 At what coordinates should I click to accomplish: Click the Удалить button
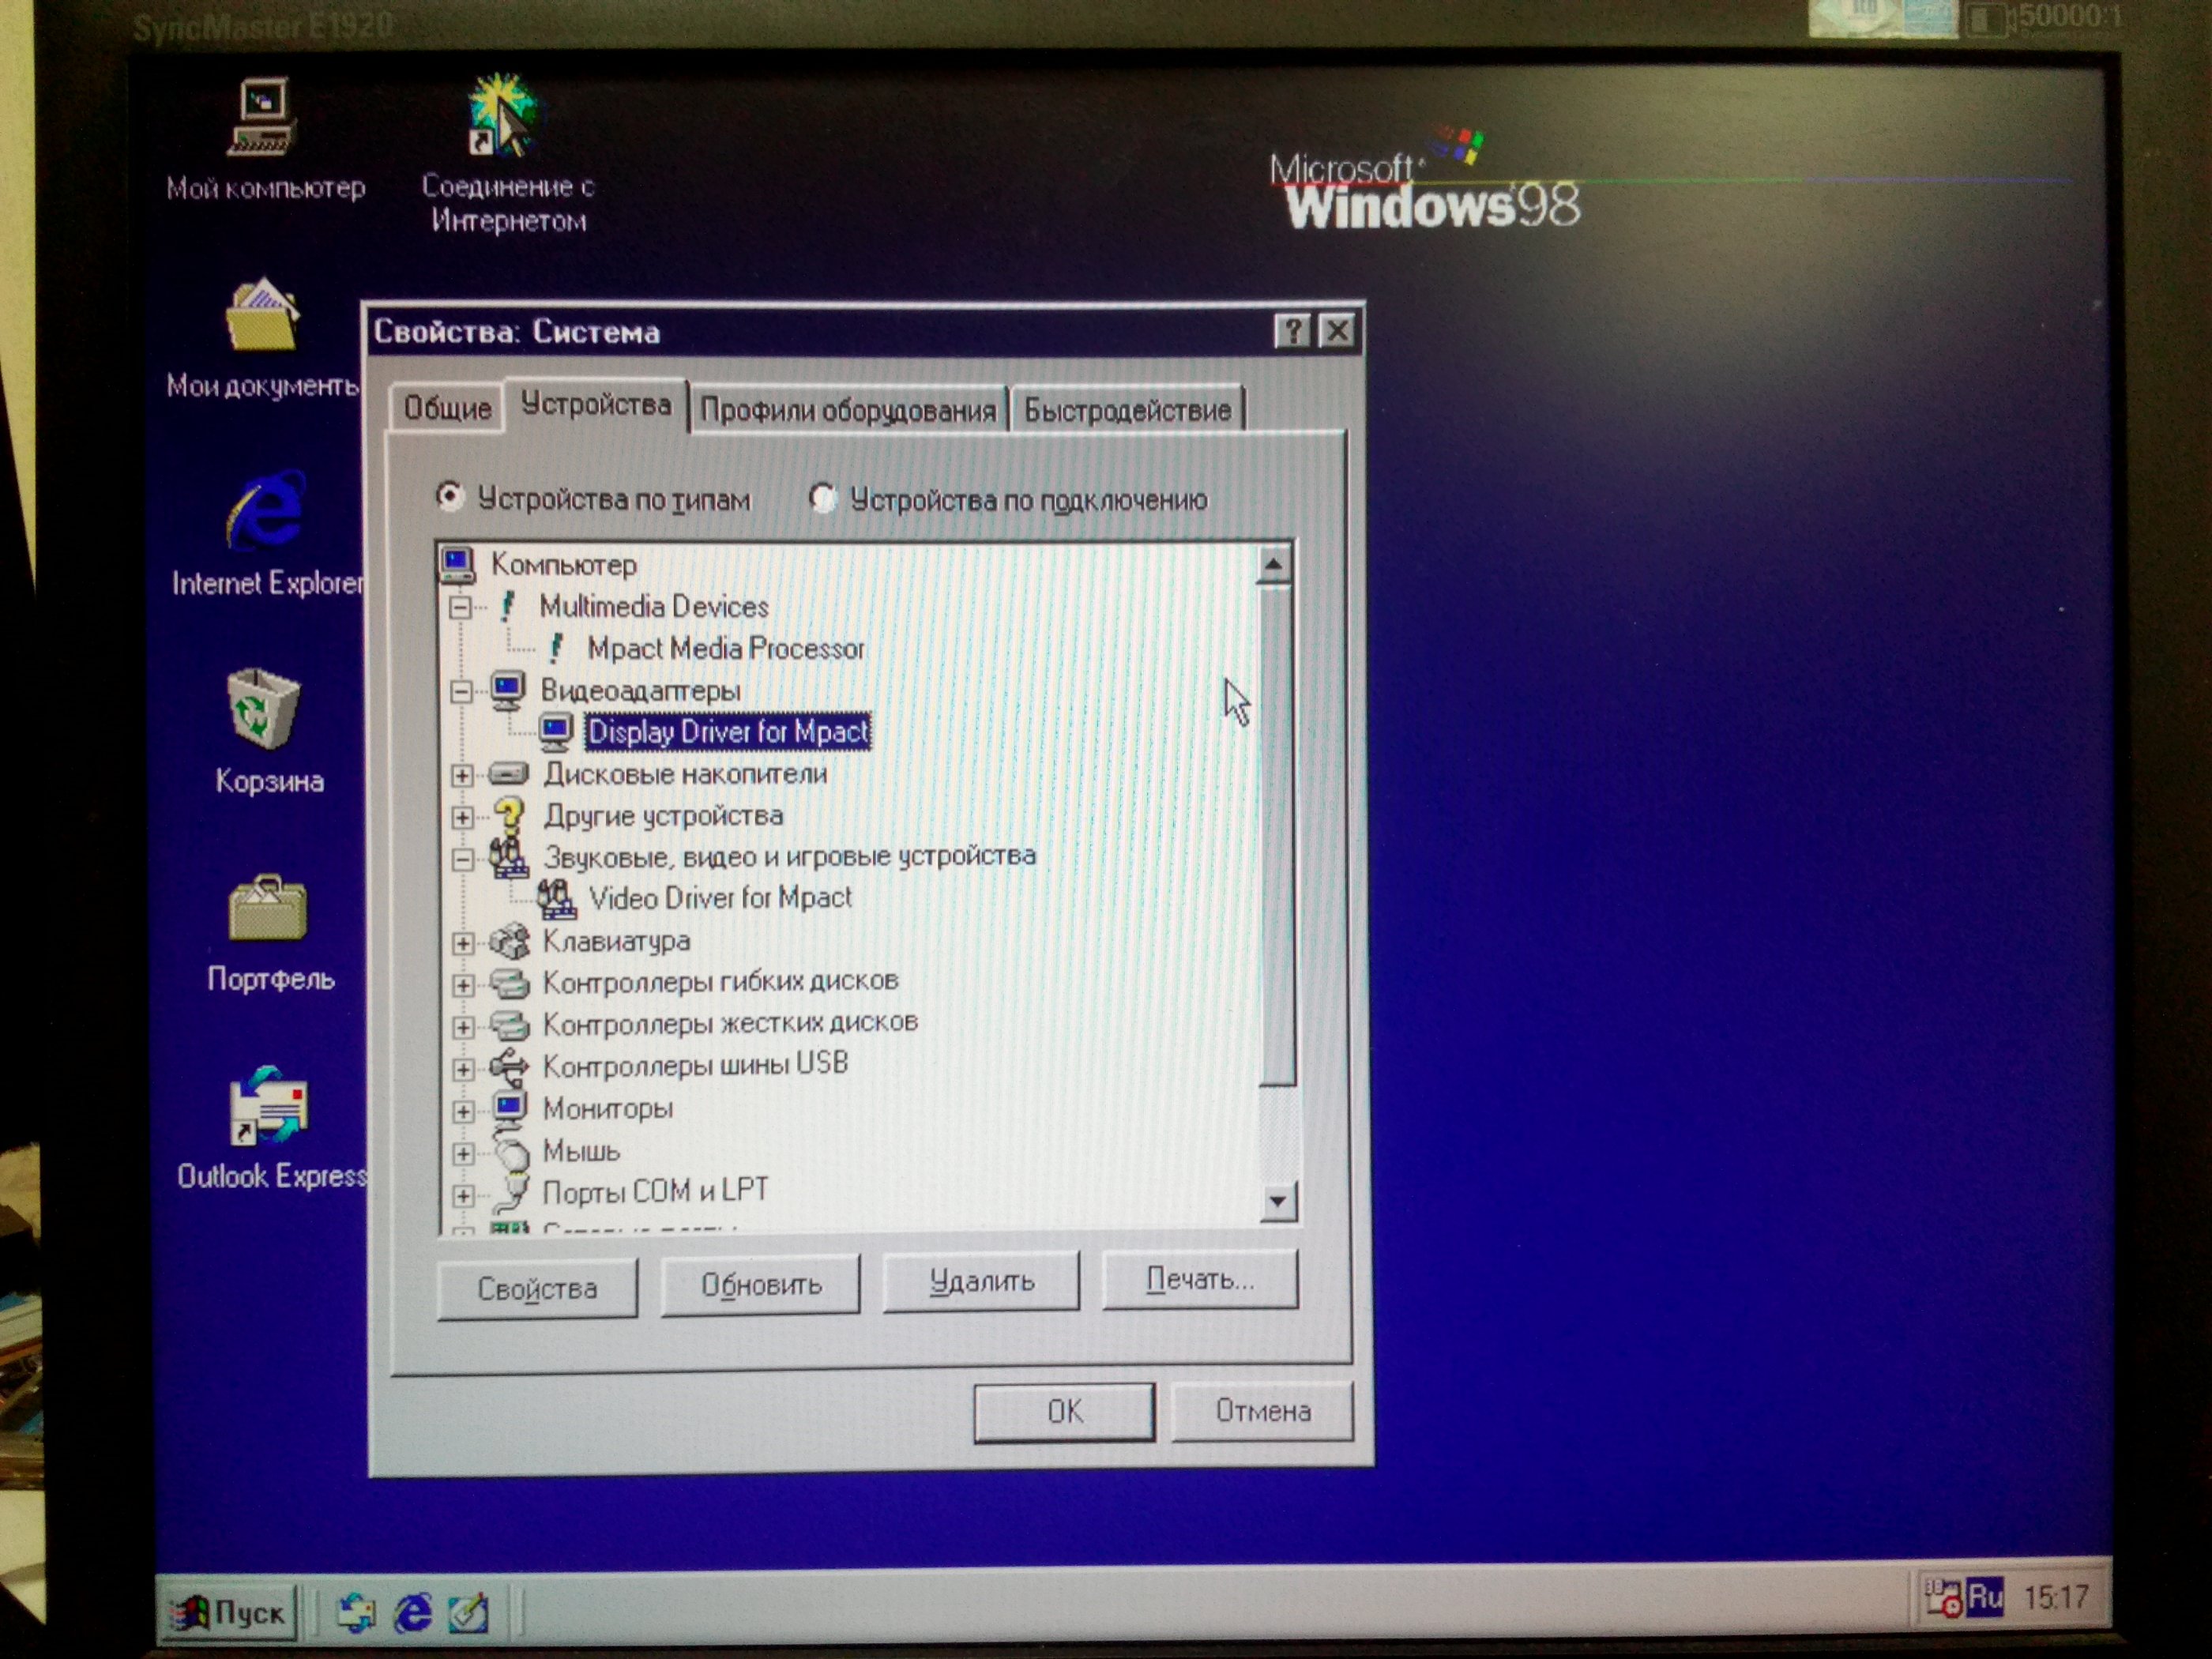coord(981,1281)
